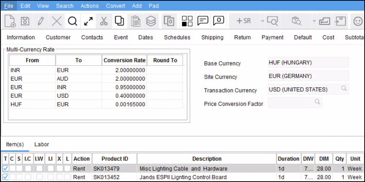Check the X checkbox for SK013479
The width and height of the screenshot is (365, 182).
[x=59, y=168]
